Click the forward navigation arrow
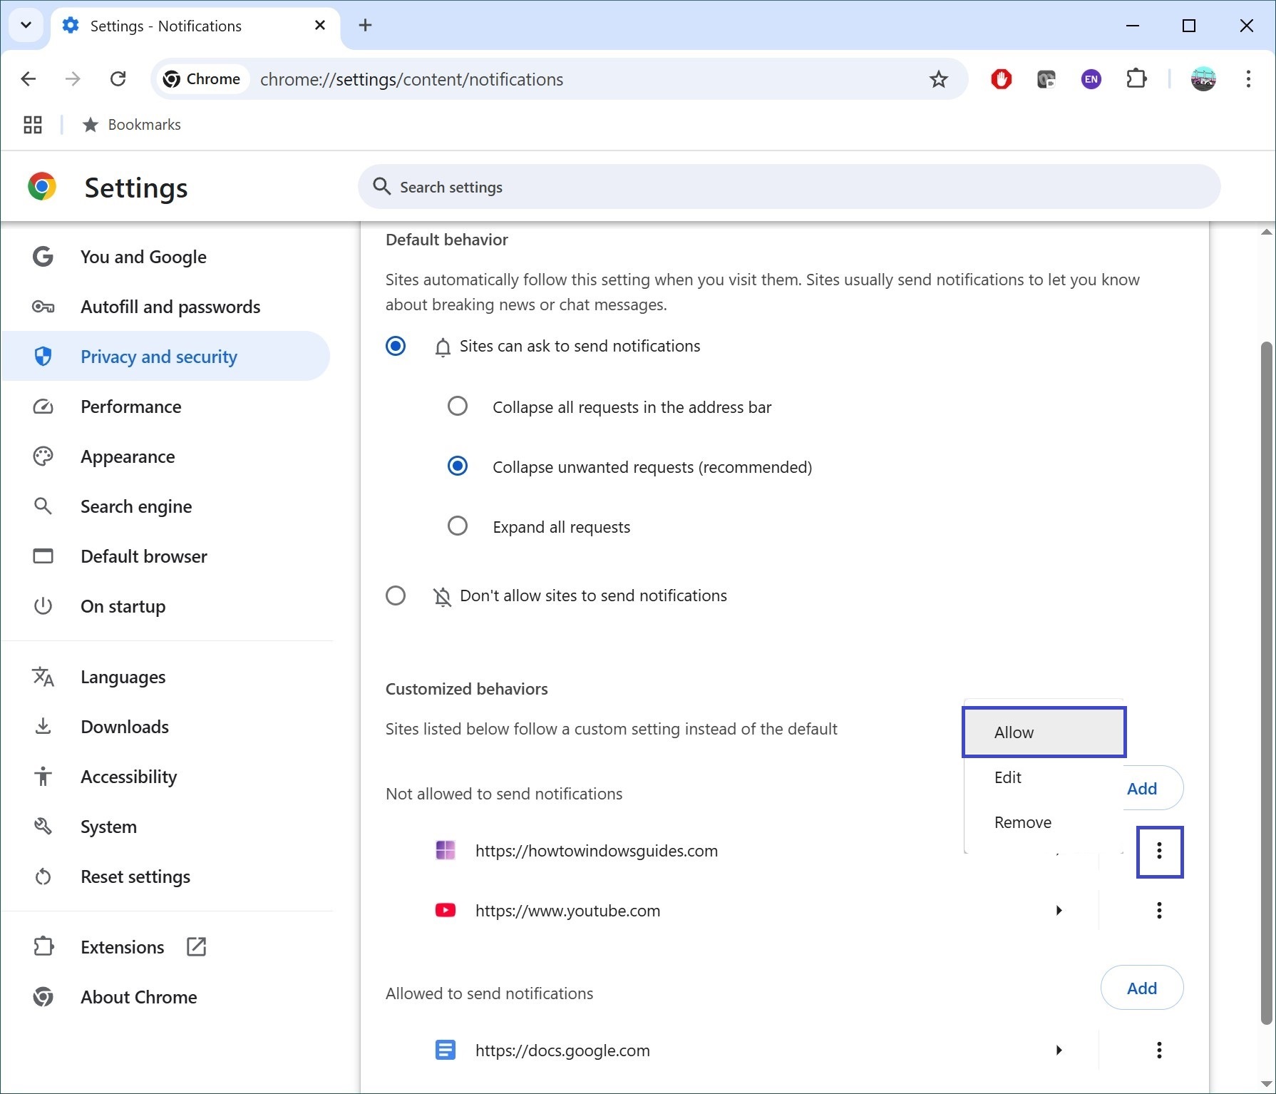The height and width of the screenshot is (1094, 1276). coord(73,79)
